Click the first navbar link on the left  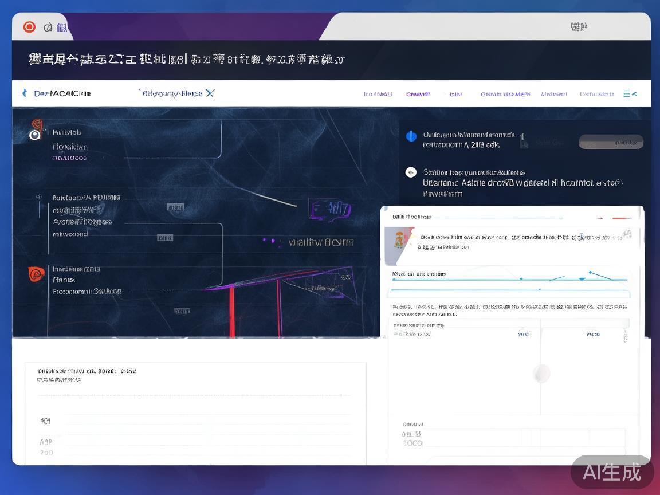click(377, 94)
